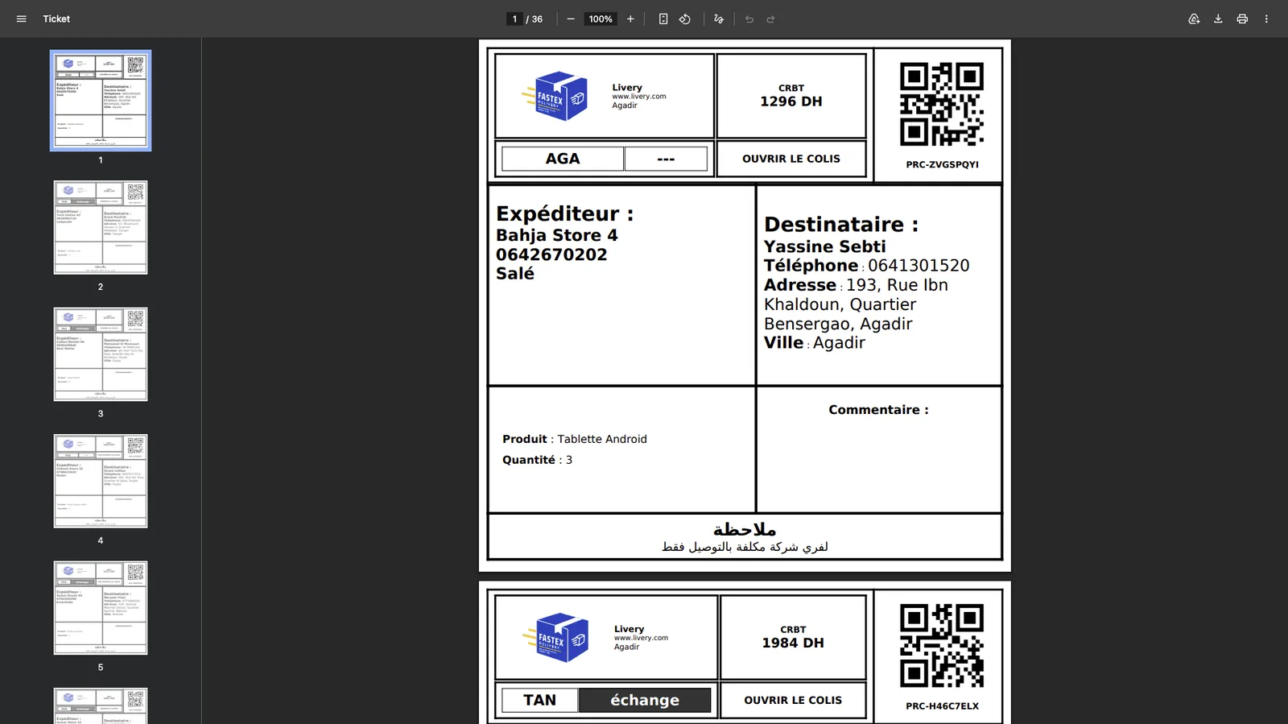Click the page number input field

[514, 19]
